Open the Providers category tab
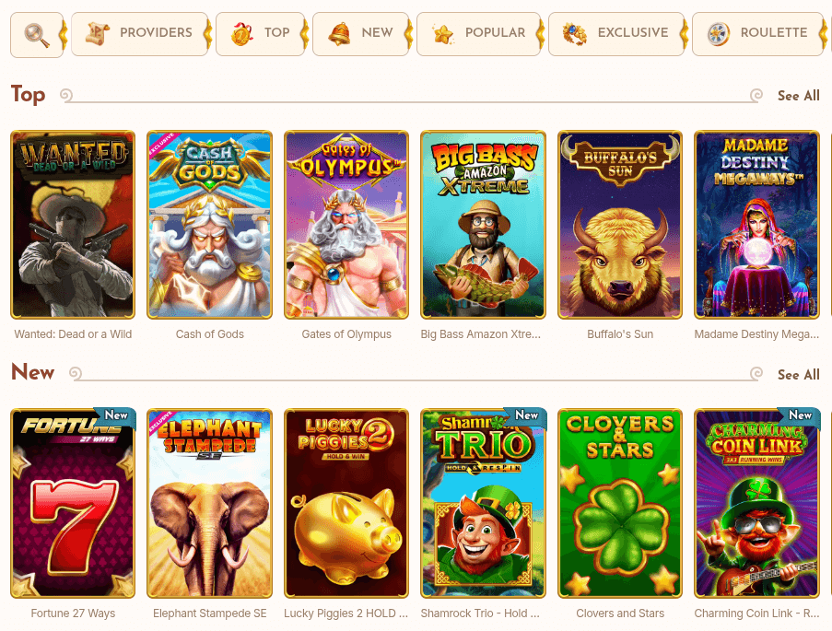Viewport: 832px width, 631px height. coord(139,34)
